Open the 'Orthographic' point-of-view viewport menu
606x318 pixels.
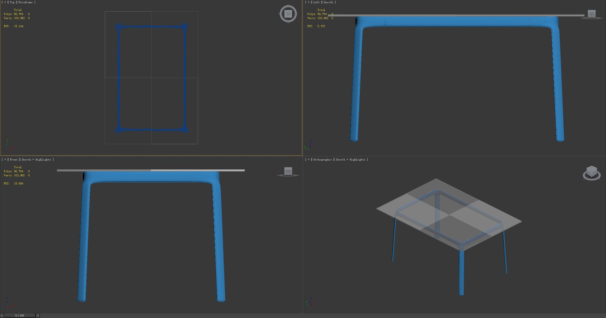pos(323,160)
